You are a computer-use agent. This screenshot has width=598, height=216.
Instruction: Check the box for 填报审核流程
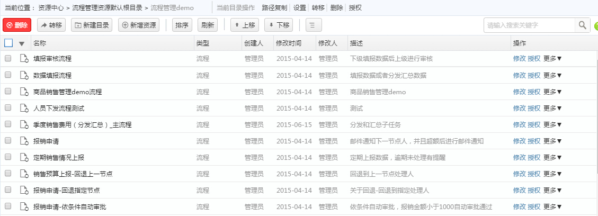(x=8, y=59)
